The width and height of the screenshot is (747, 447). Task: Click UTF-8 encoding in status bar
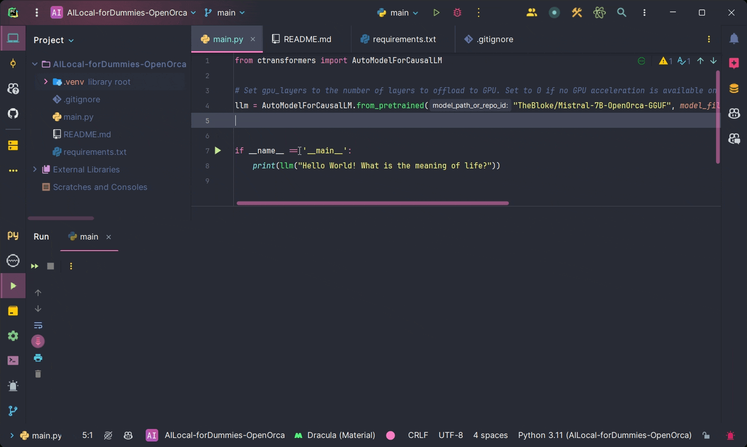click(451, 435)
